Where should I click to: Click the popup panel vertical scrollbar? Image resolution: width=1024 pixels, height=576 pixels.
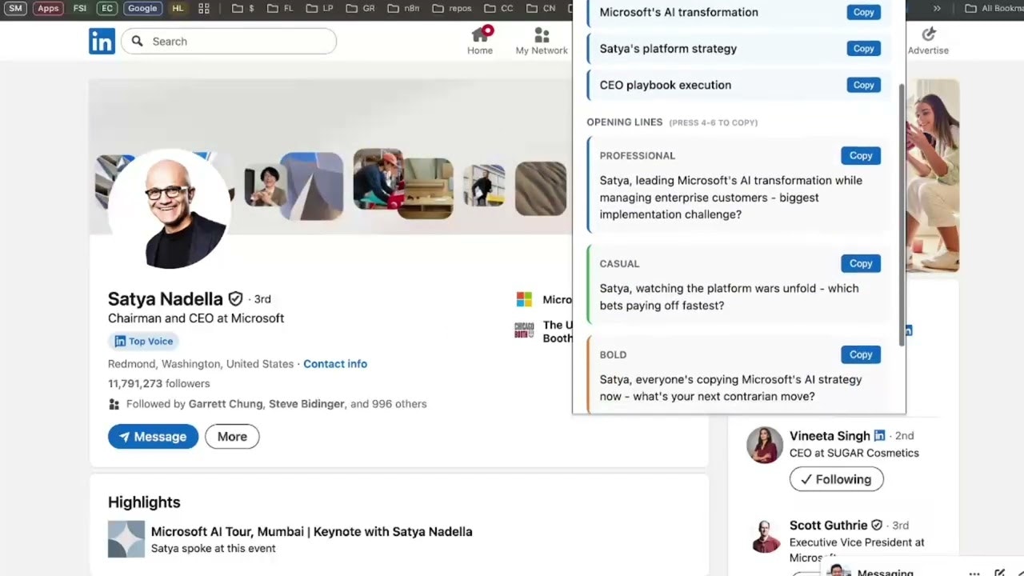click(902, 215)
